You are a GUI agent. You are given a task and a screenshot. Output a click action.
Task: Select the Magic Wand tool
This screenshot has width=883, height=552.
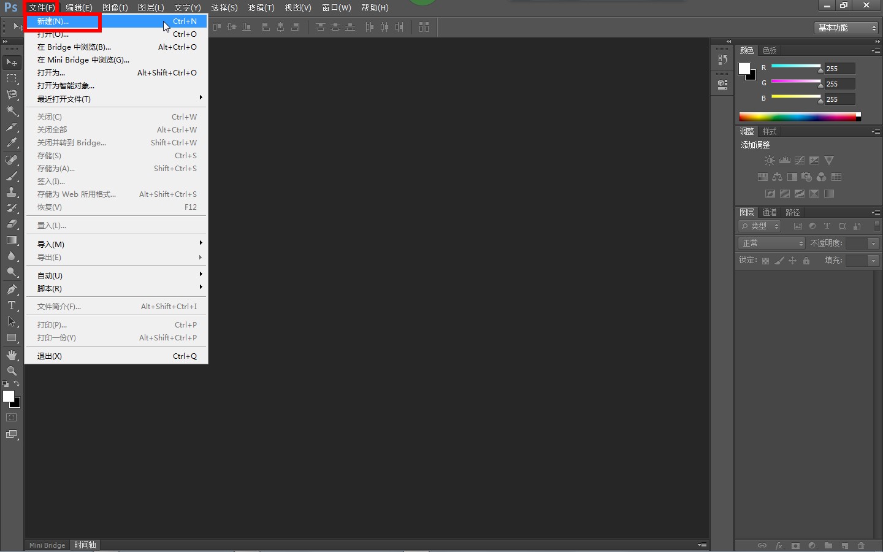[12, 110]
